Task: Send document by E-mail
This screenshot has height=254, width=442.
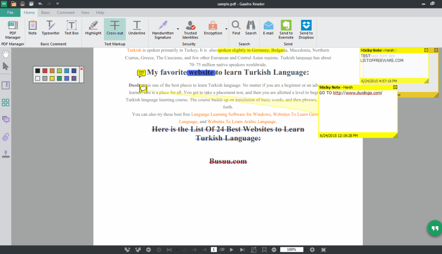Action: click(268, 28)
